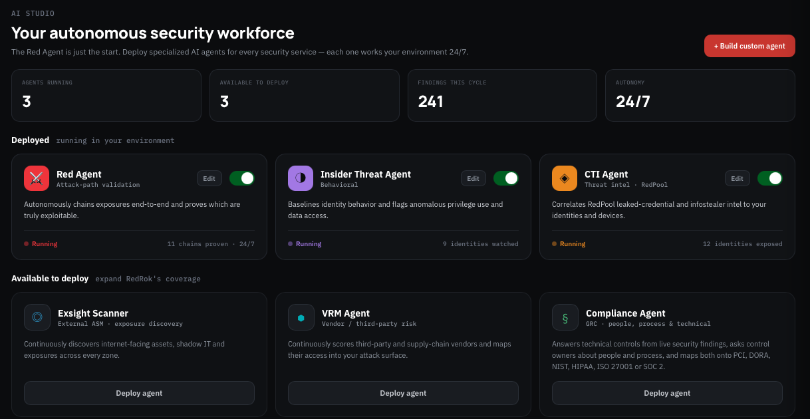Viewport: 810px width, 419px height.
Task: Click the 'AI STUDIO' label
Action: (33, 13)
